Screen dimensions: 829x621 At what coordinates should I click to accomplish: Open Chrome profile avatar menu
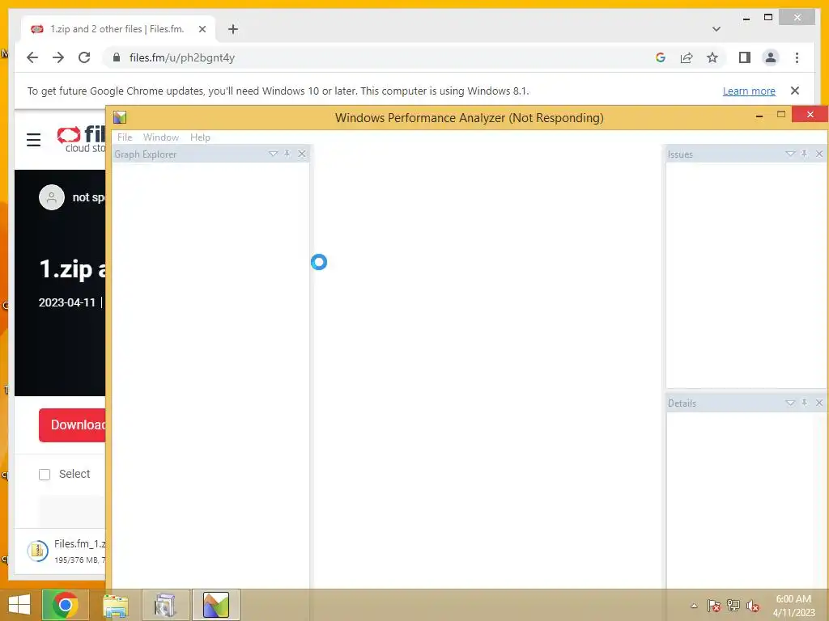[x=771, y=57]
